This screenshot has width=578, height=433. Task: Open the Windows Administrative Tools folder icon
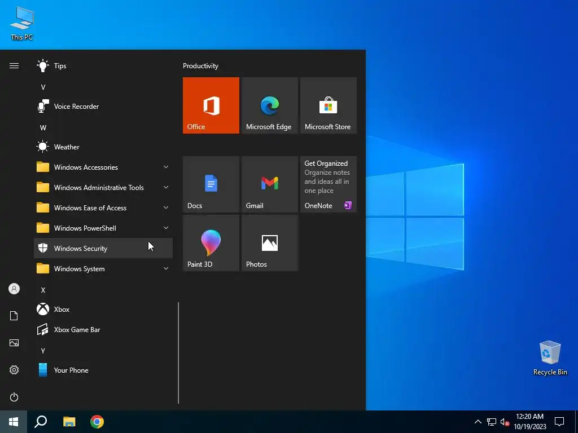(43, 187)
